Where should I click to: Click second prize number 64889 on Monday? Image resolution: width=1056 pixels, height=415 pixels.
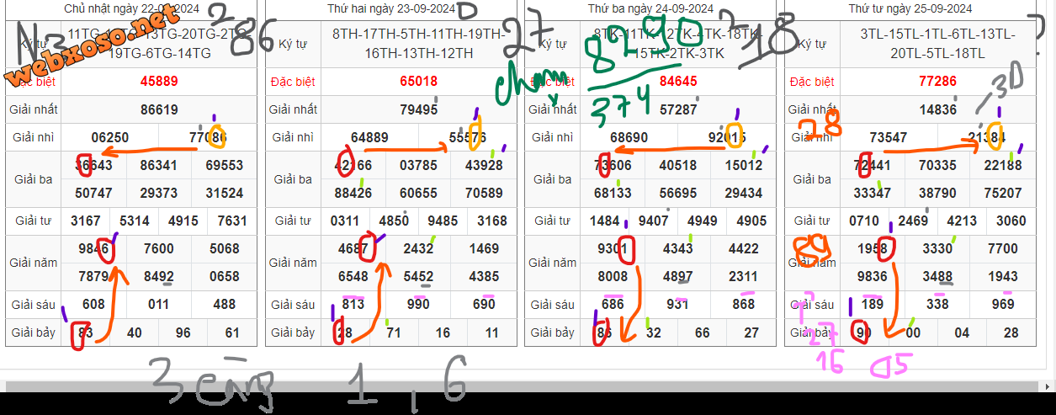pyautogui.click(x=369, y=138)
